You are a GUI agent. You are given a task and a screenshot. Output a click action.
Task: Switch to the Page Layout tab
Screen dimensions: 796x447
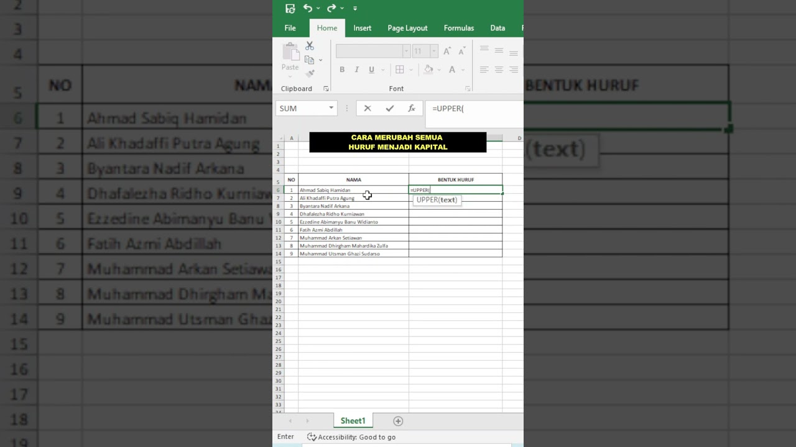407,28
